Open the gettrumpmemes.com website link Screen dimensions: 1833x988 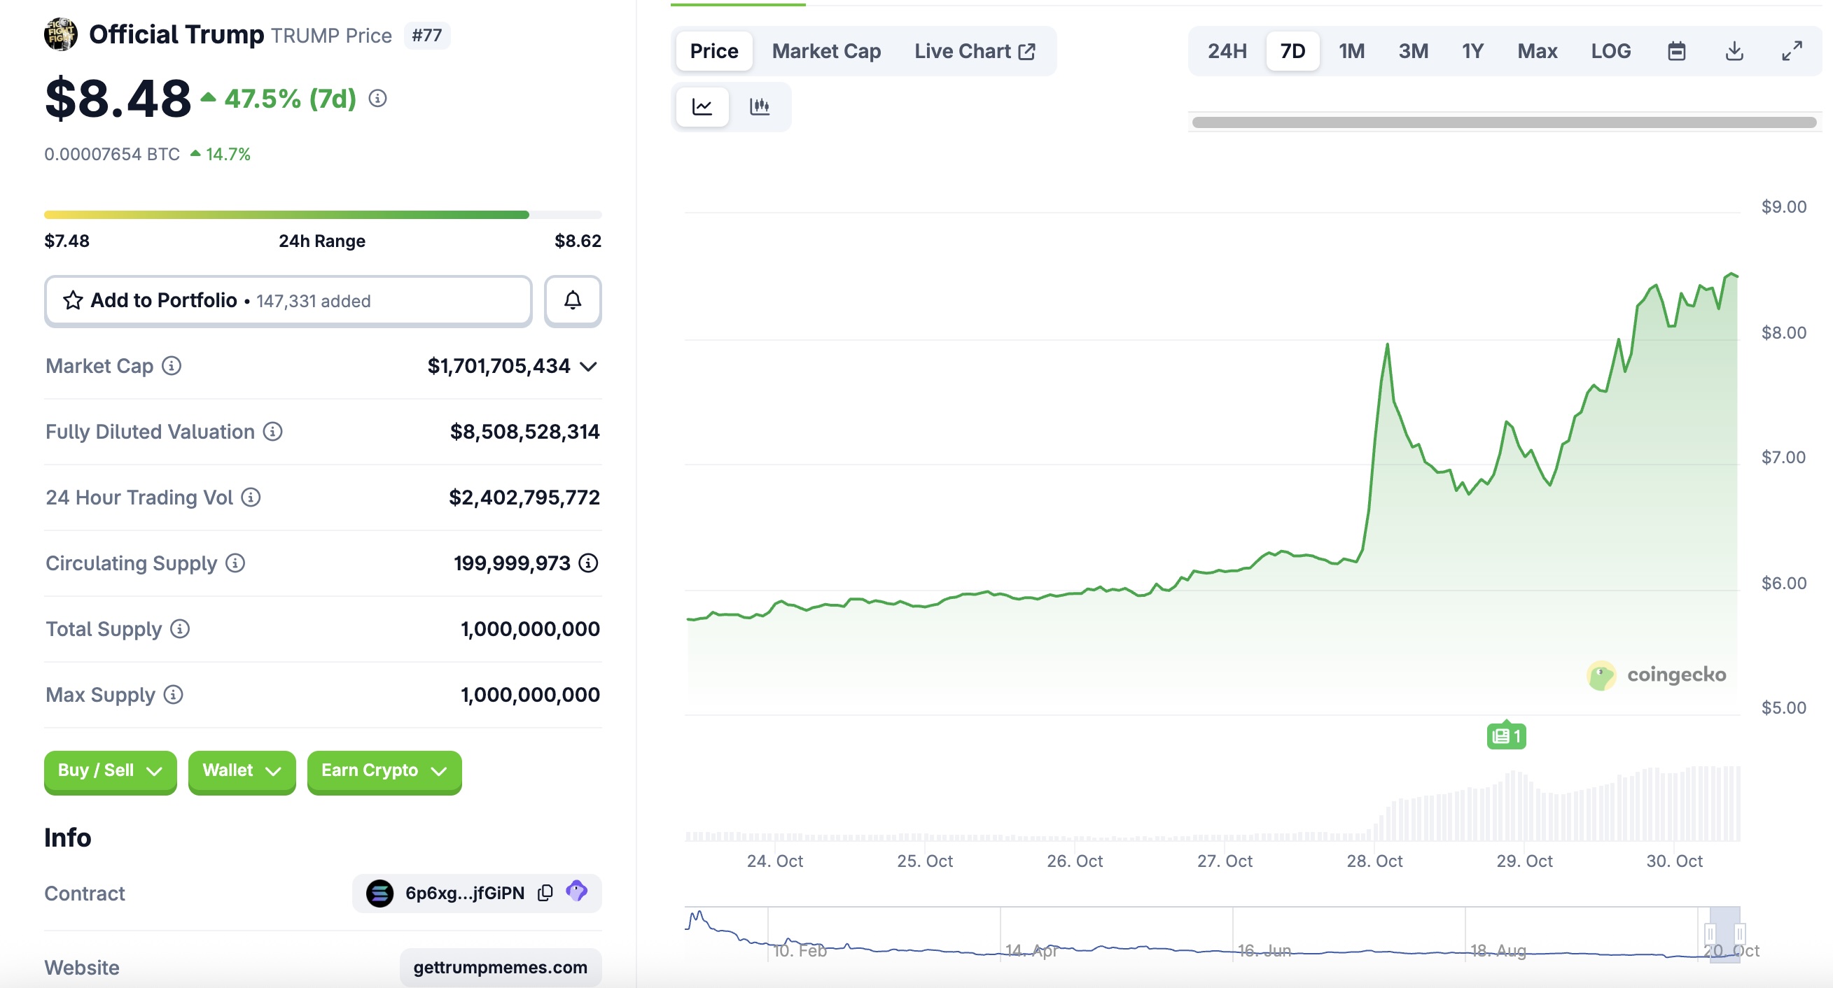pos(499,967)
